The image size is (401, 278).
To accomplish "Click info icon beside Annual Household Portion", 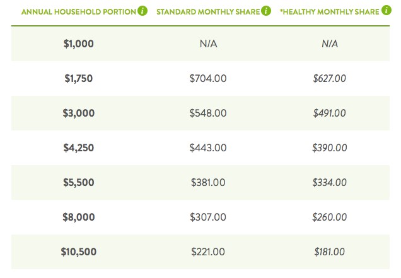I will 142,11.
